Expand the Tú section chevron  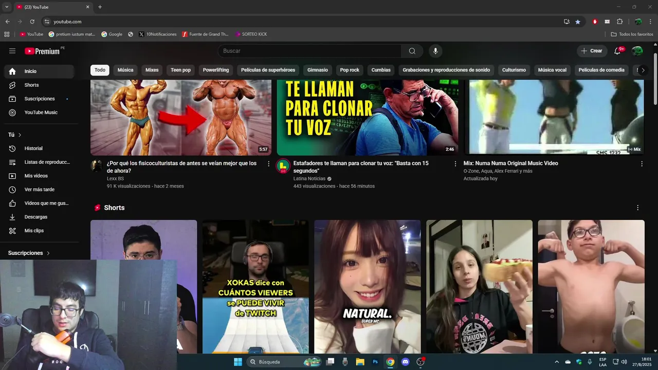click(20, 135)
